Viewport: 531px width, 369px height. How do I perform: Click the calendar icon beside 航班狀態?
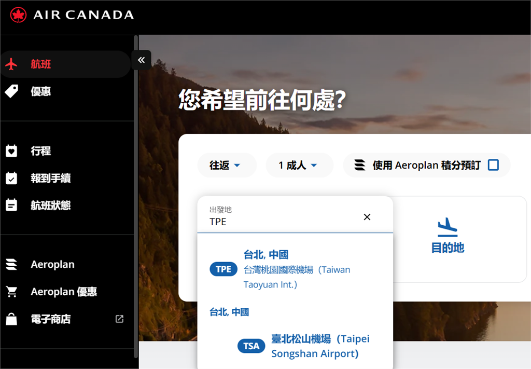11,205
